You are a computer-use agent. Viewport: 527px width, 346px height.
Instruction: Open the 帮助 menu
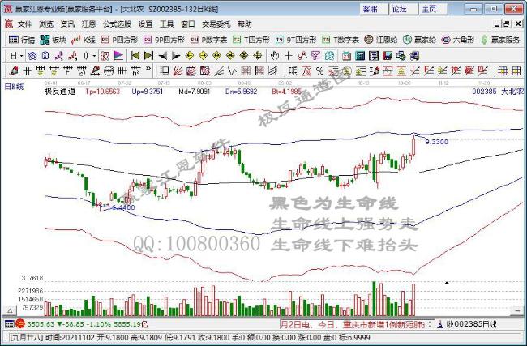tap(244, 24)
